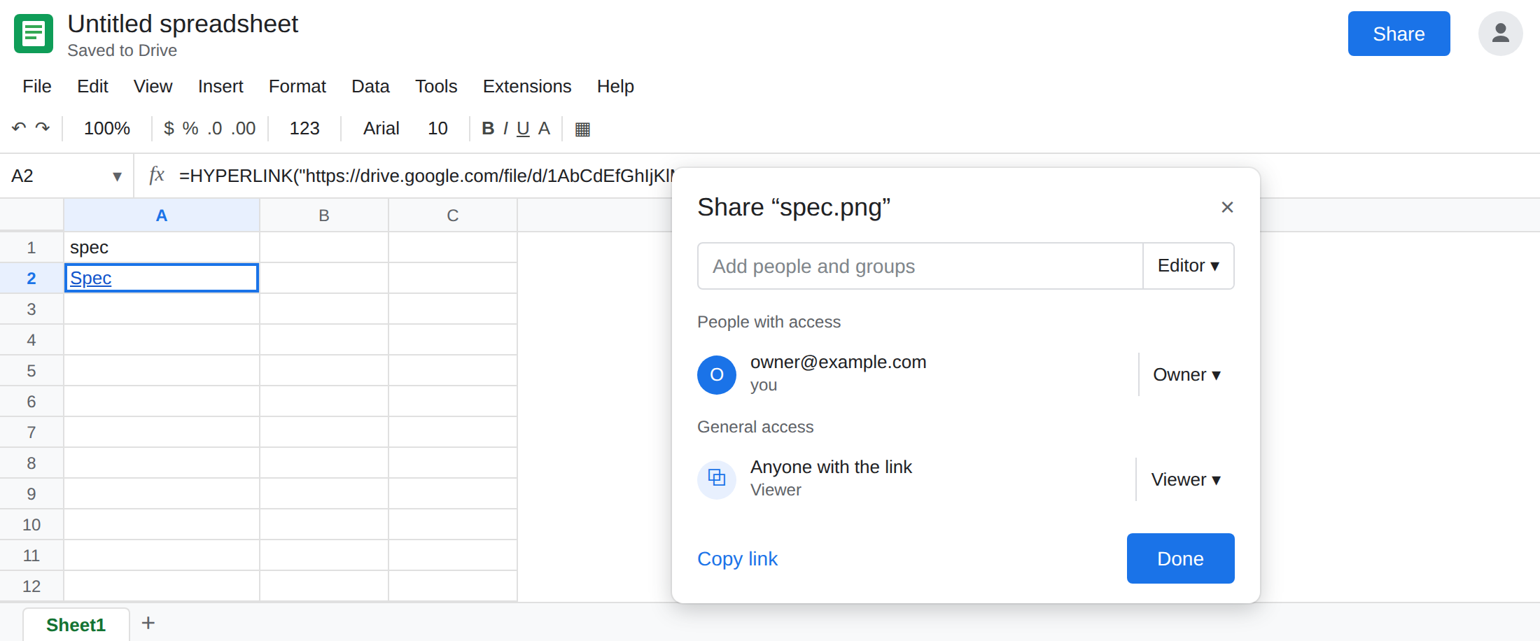Open the Format menu
1540x641 pixels.
pyautogui.click(x=297, y=86)
